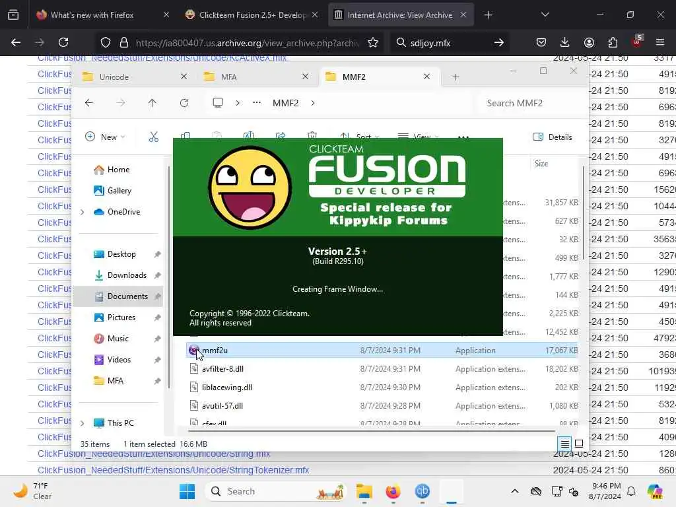Click the Firefox View icon
676x507 pixels.
(x=13, y=15)
